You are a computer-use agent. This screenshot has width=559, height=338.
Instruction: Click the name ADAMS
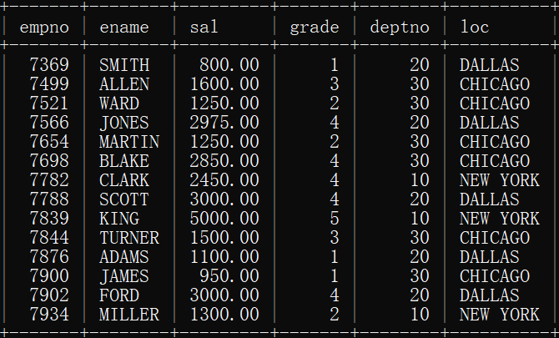click(124, 257)
